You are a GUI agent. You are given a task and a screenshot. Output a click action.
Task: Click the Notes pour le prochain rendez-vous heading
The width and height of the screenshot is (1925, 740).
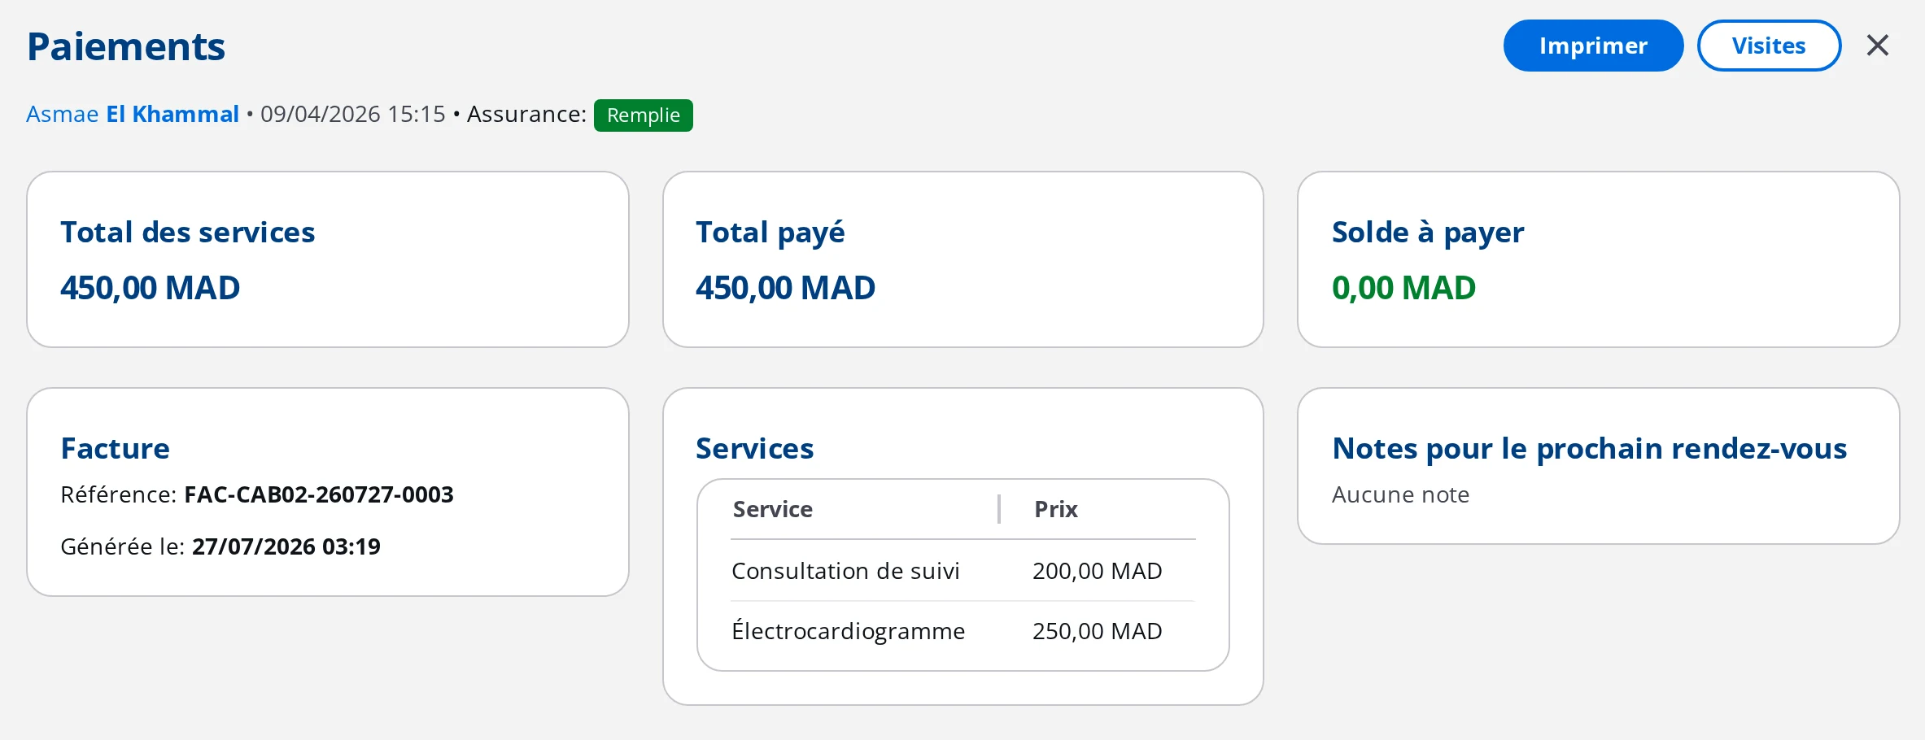pyautogui.click(x=1589, y=449)
